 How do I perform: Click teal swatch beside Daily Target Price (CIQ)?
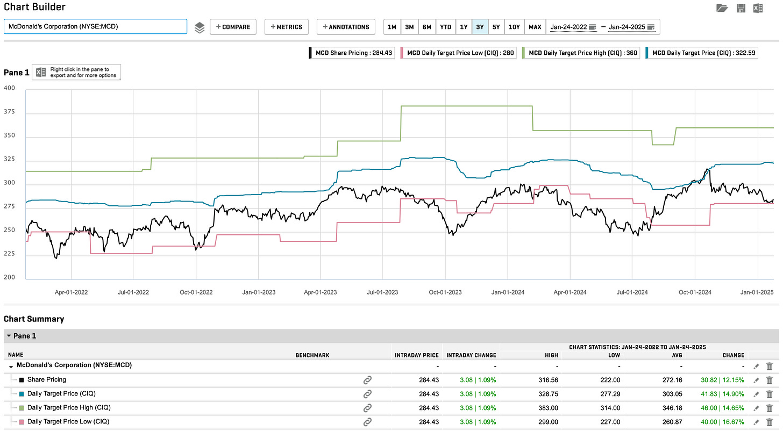[22, 394]
